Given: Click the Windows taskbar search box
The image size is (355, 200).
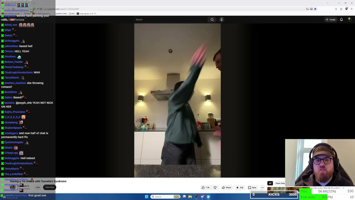Looking at the screenshot, I should 166,197.
